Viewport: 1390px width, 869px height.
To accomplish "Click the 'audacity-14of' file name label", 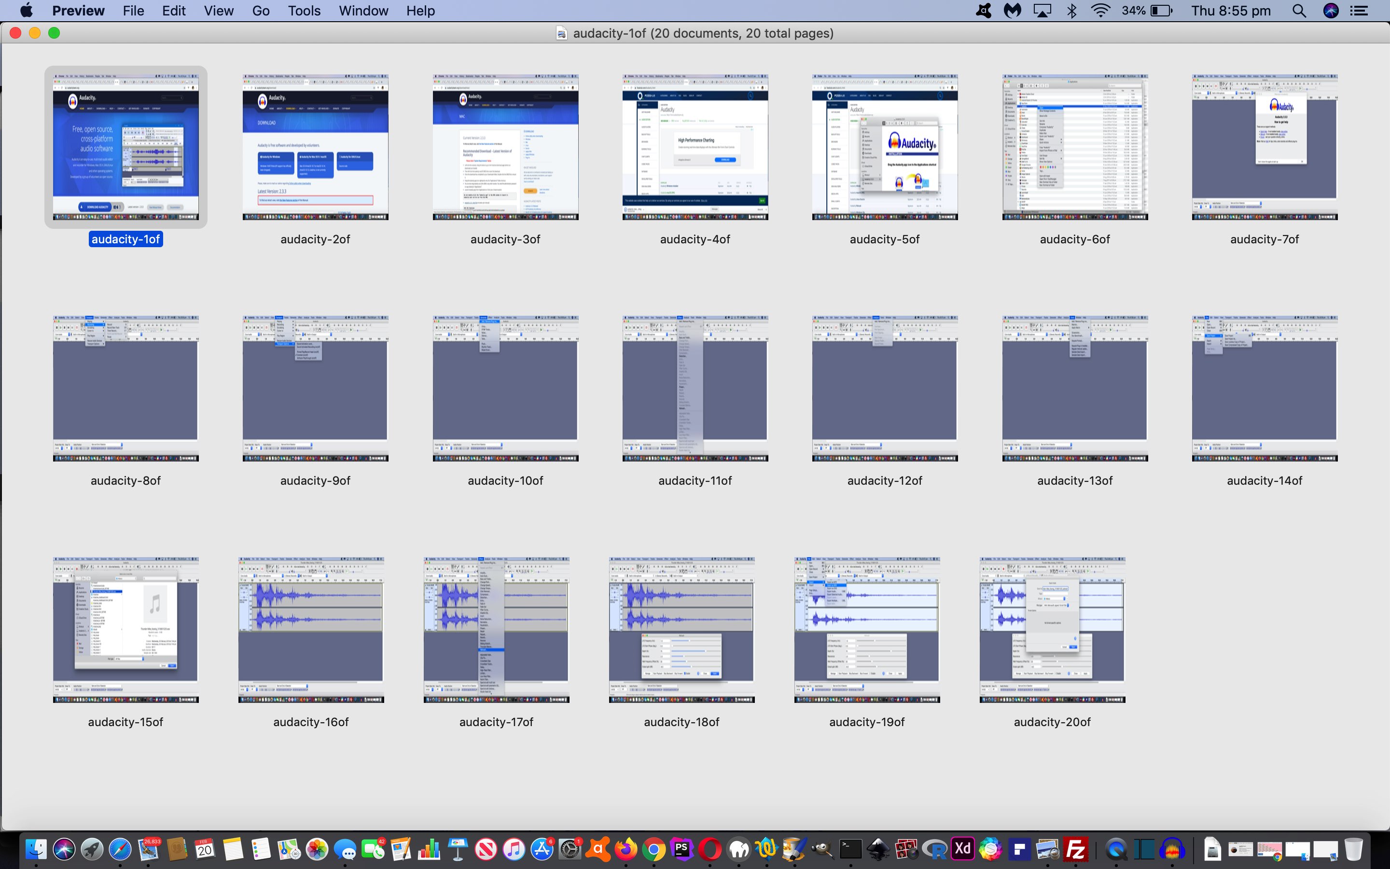I will [x=1265, y=480].
